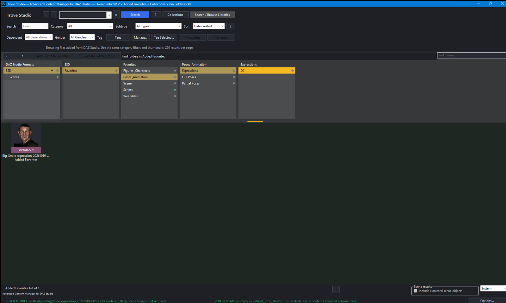The image size is (506, 303).
Task: Open the Options... button
Action: 487,300
